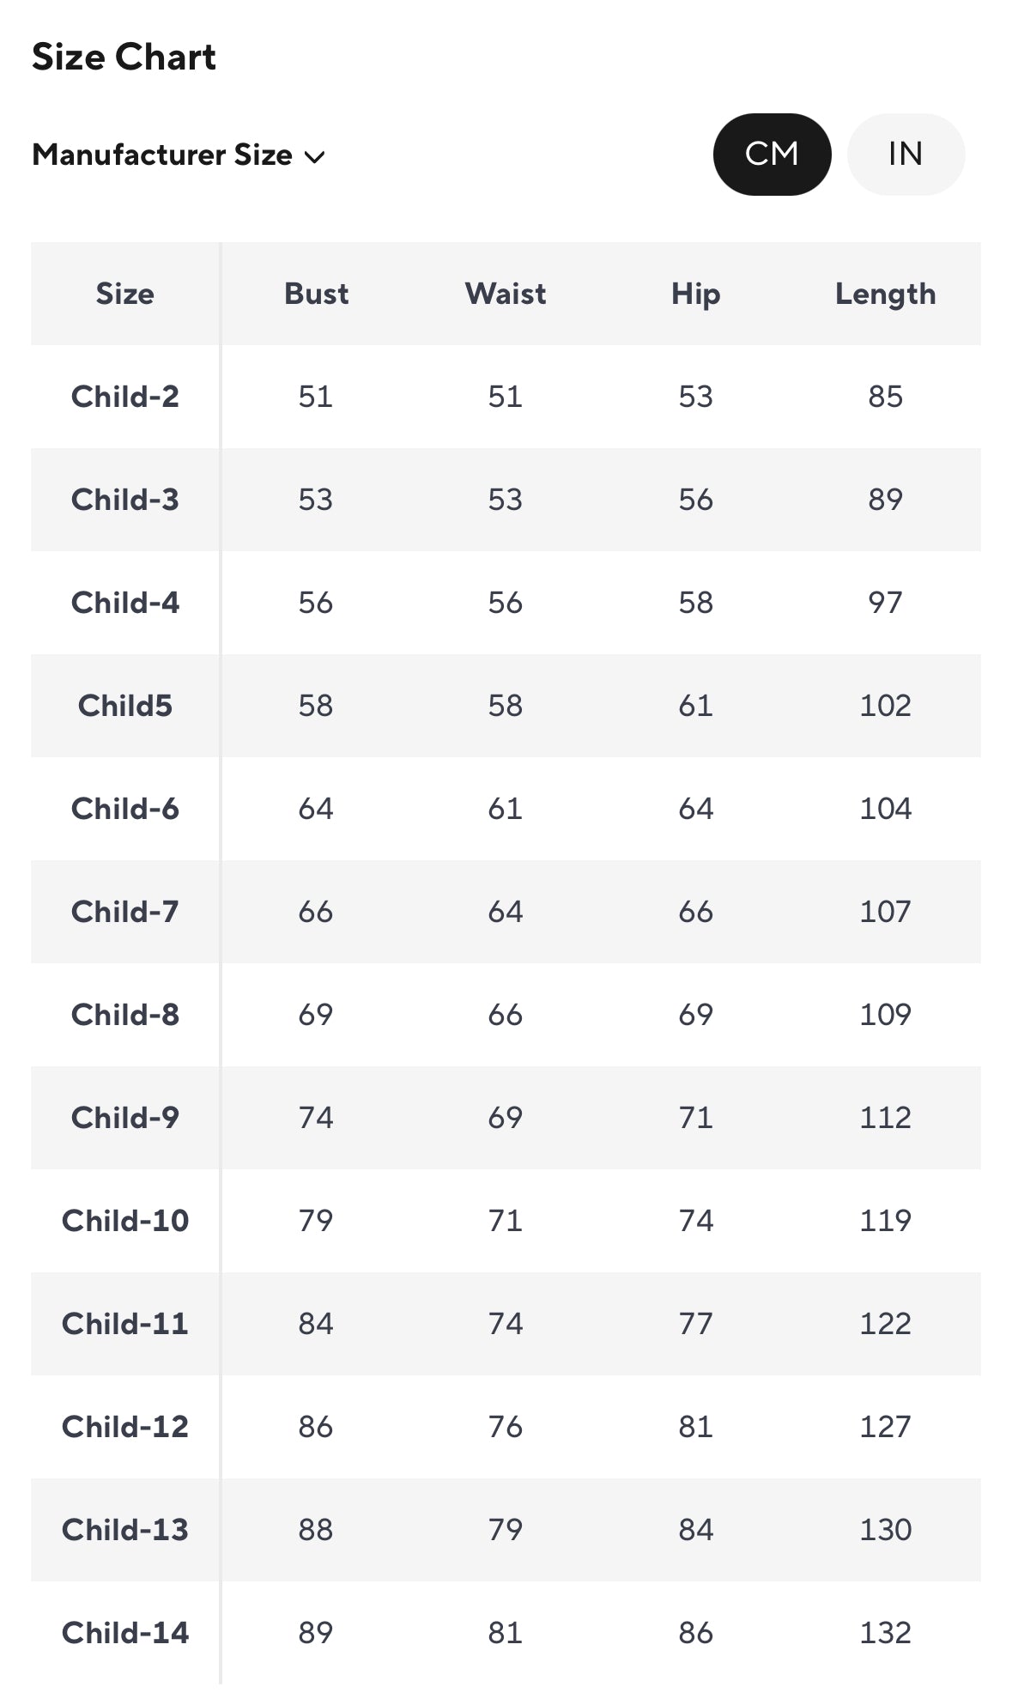Click the Child-9 bust value 74
The image size is (1012, 1693).
[x=316, y=1118]
